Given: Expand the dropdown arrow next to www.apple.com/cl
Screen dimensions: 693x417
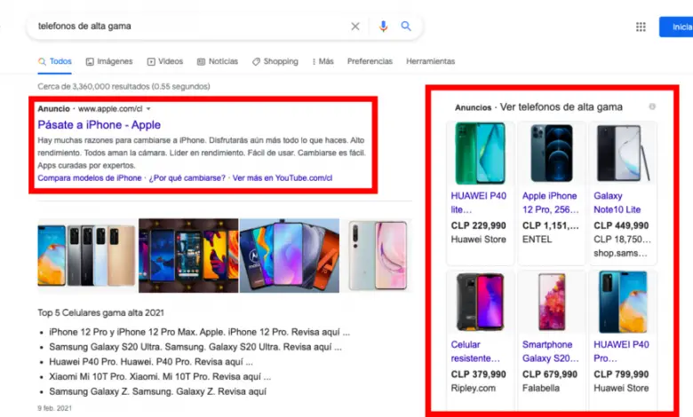Looking at the screenshot, I should point(149,108).
